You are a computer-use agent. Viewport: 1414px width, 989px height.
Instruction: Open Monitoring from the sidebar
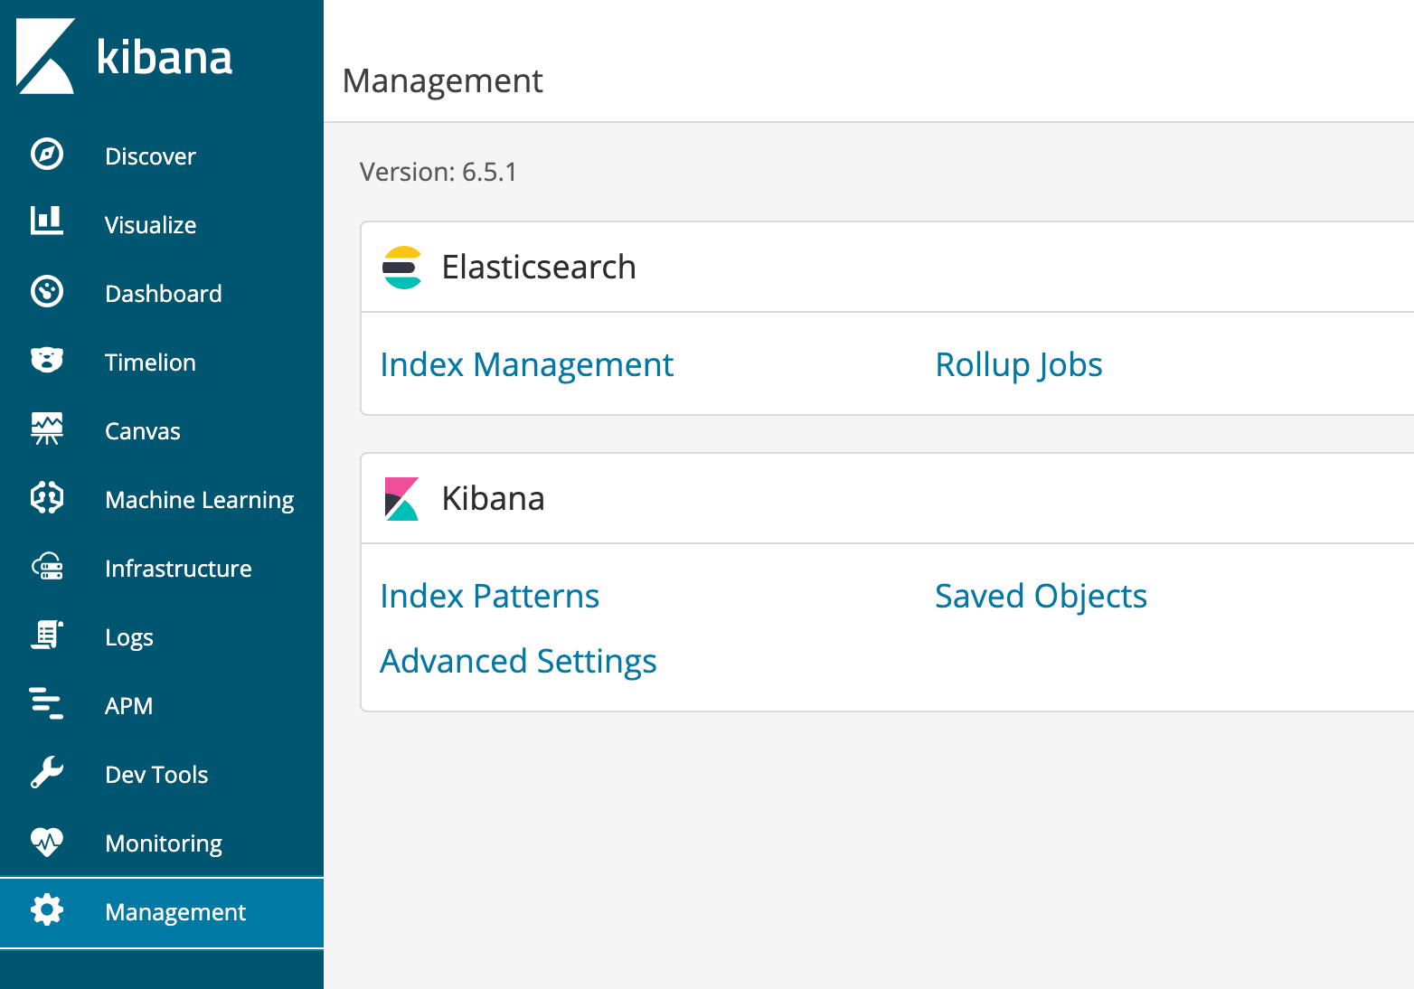click(164, 844)
